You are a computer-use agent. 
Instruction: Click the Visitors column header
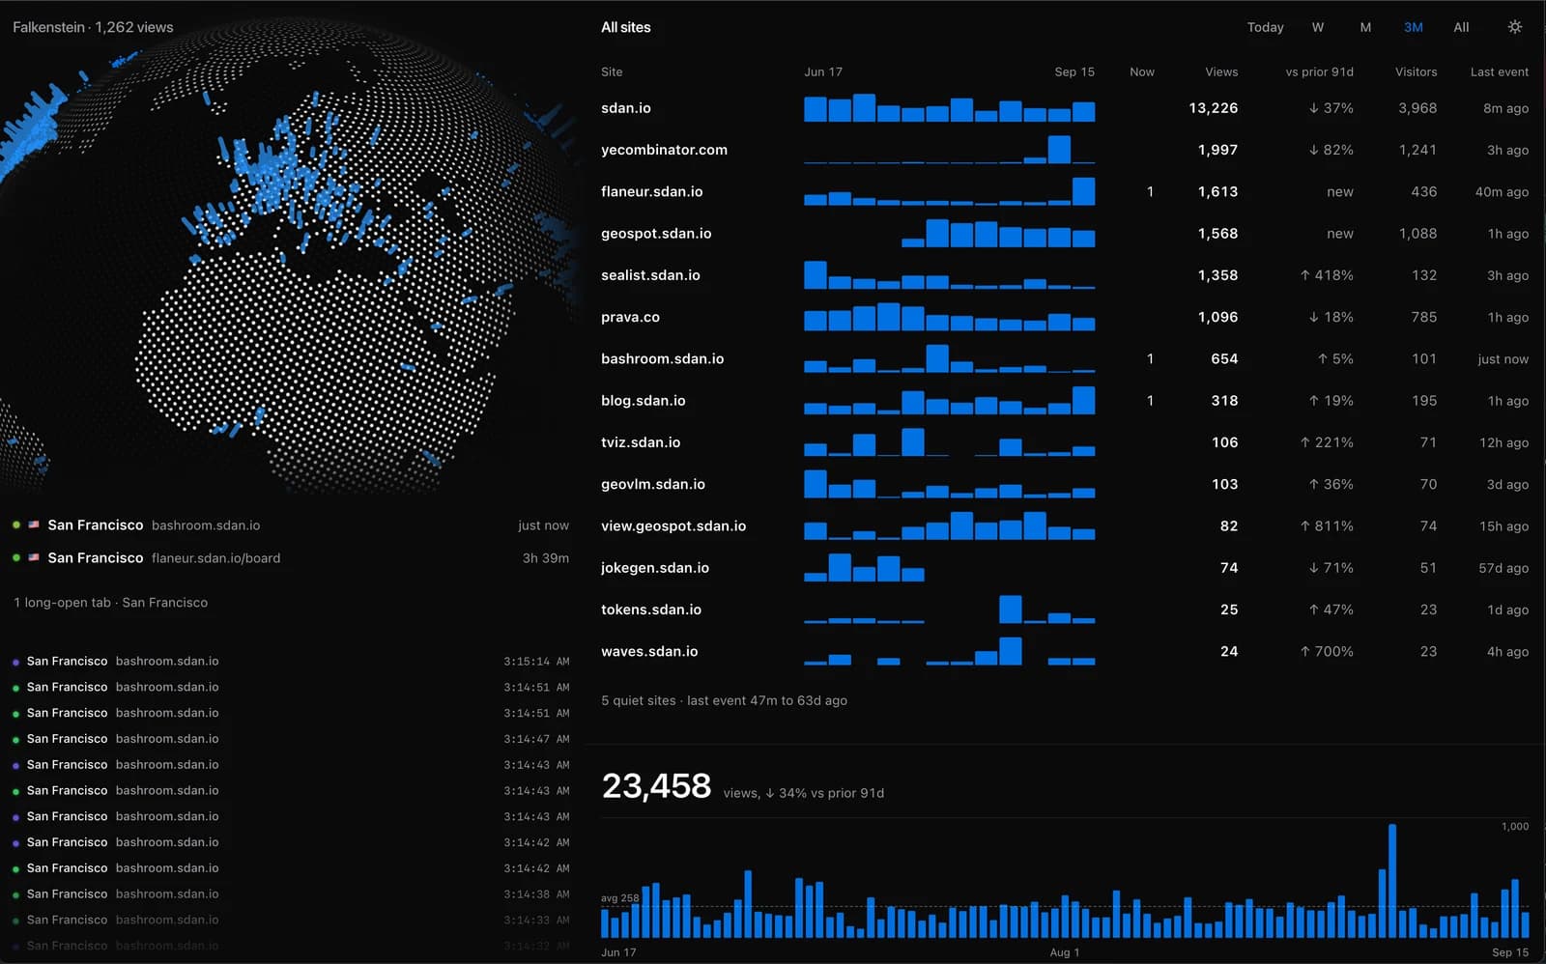pos(1416,71)
